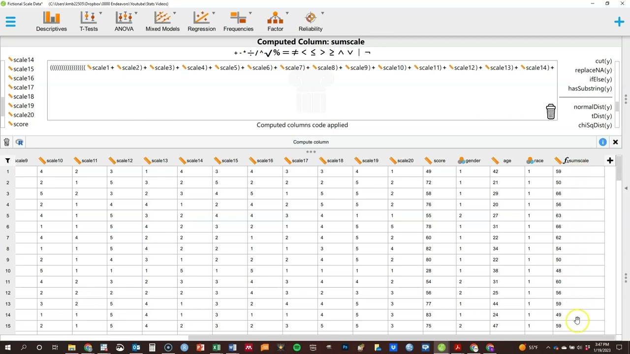
Task: Switch computed column to R code mode
Action: pyautogui.click(x=19, y=142)
